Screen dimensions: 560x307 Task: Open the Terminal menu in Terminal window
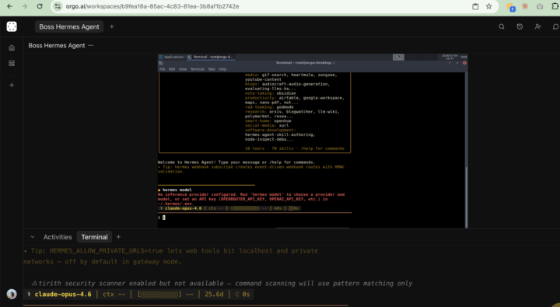[197, 69]
